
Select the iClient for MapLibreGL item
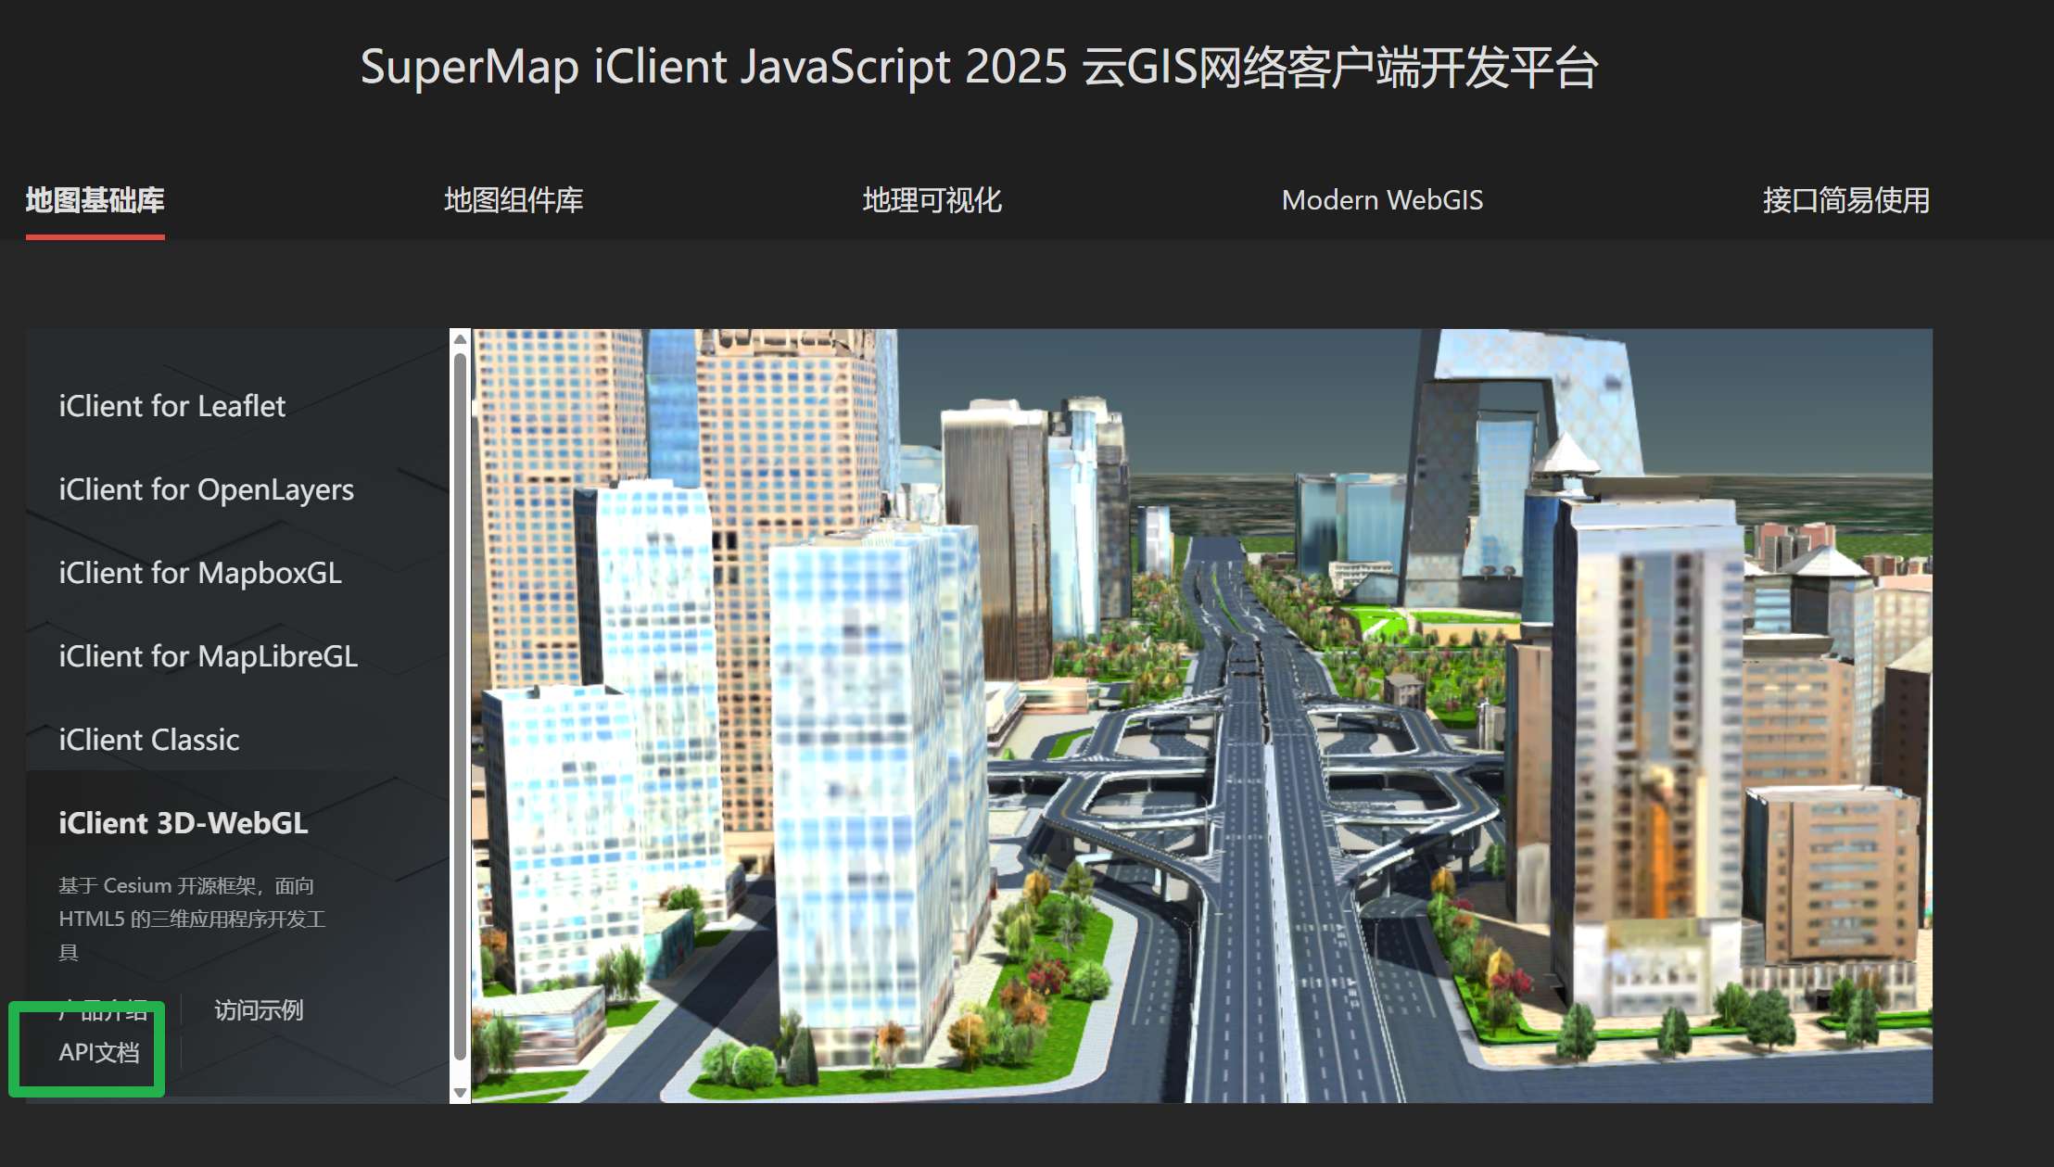pos(208,656)
